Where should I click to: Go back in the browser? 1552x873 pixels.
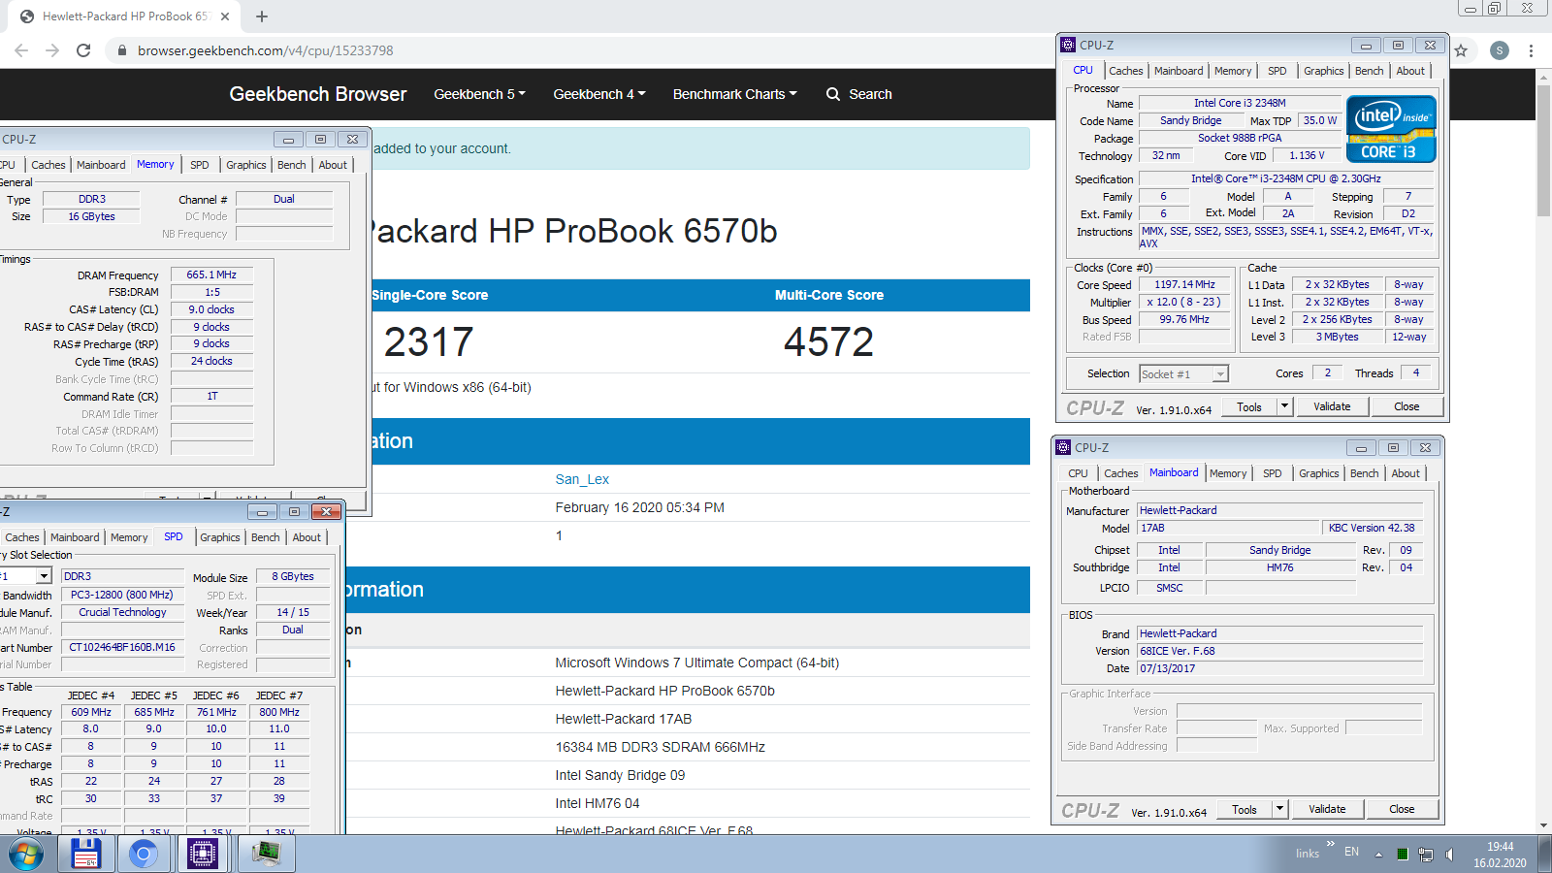pyautogui.click(x=21, y=50)
